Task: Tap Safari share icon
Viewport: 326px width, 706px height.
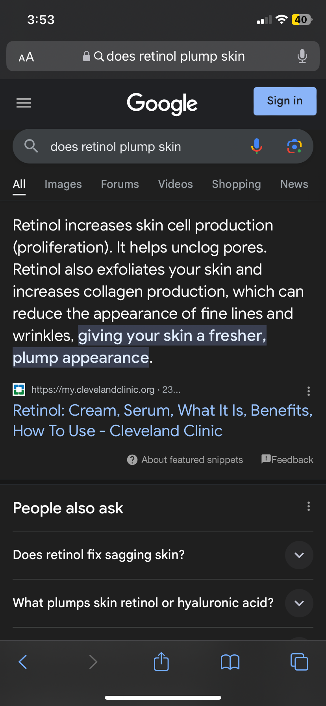Action: [161, 661]
